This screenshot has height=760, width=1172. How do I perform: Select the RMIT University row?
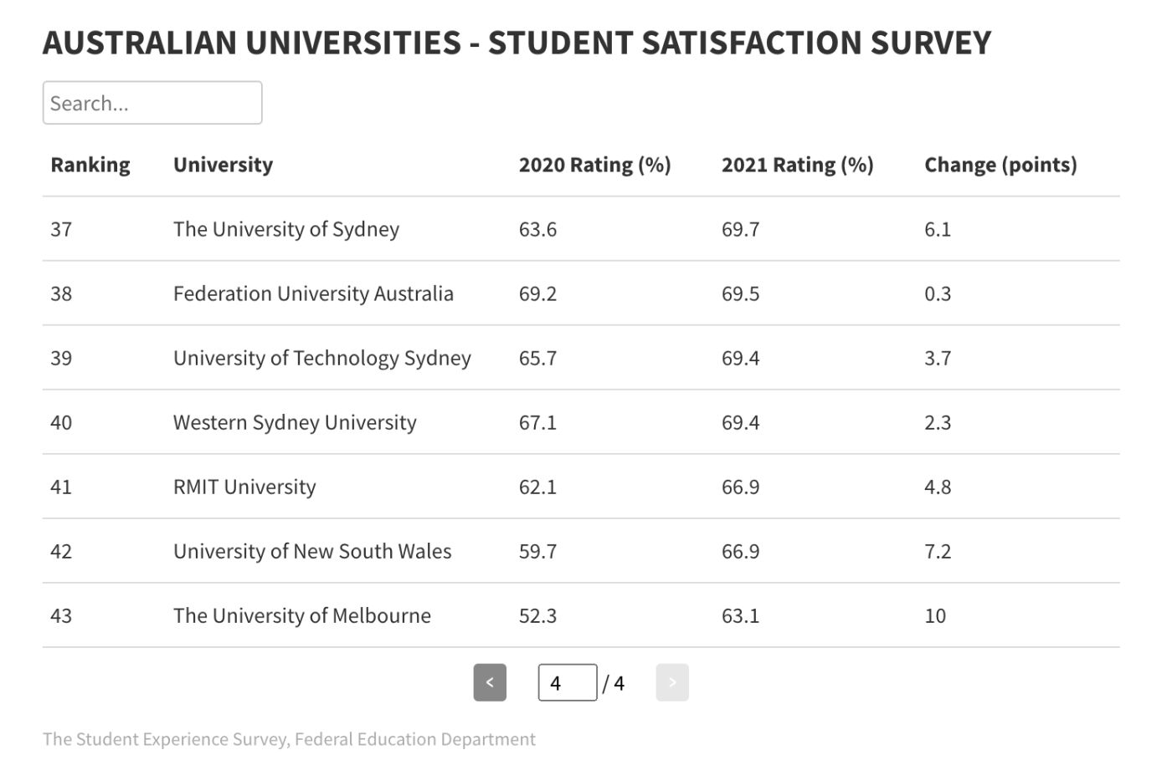coord(244,487)
